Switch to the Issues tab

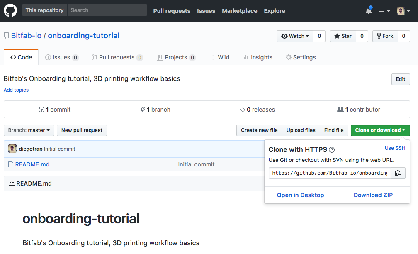click(62, 57)
